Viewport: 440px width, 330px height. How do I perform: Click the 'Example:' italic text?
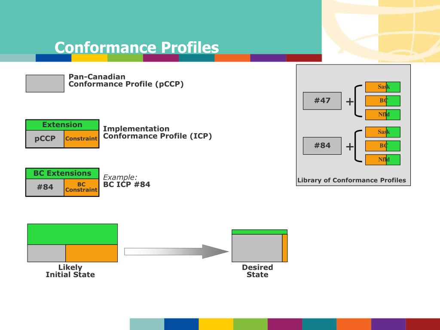120,177
